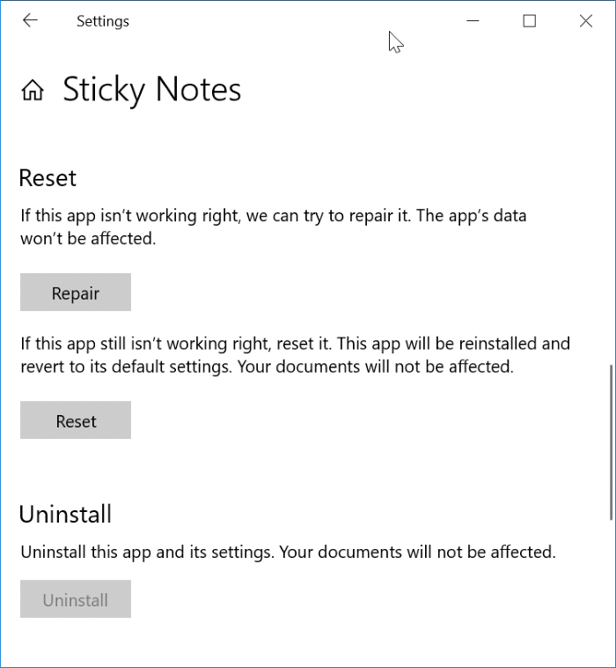This screenshot has width=616, height=668.
Task: Click the Home icon beside Sticky Notes
Action: 33,90
